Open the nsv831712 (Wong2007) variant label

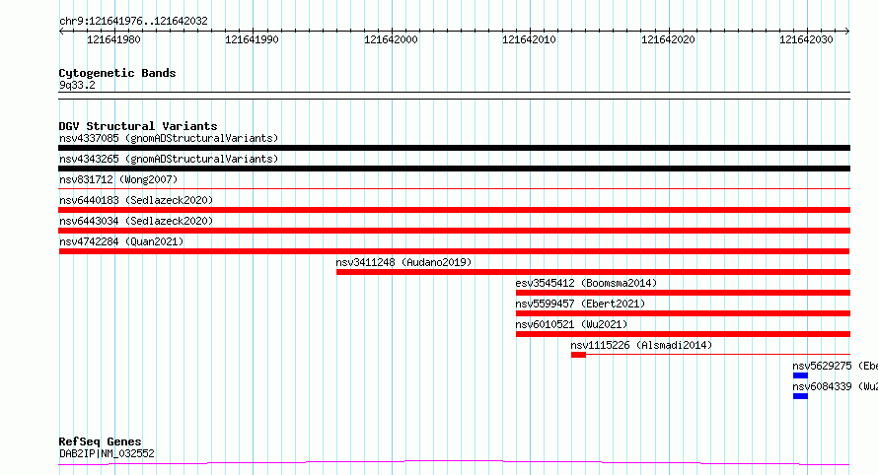tap(118, 179)
